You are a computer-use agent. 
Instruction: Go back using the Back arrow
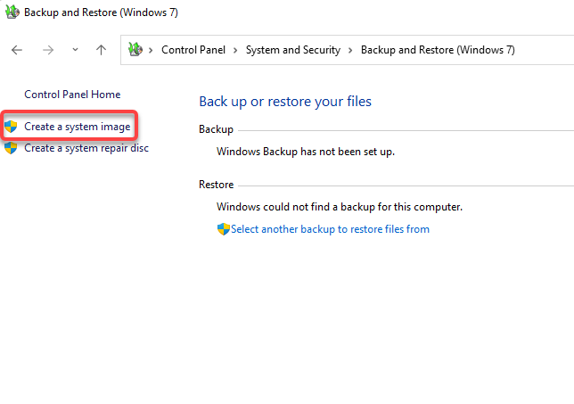pos(17,50)
